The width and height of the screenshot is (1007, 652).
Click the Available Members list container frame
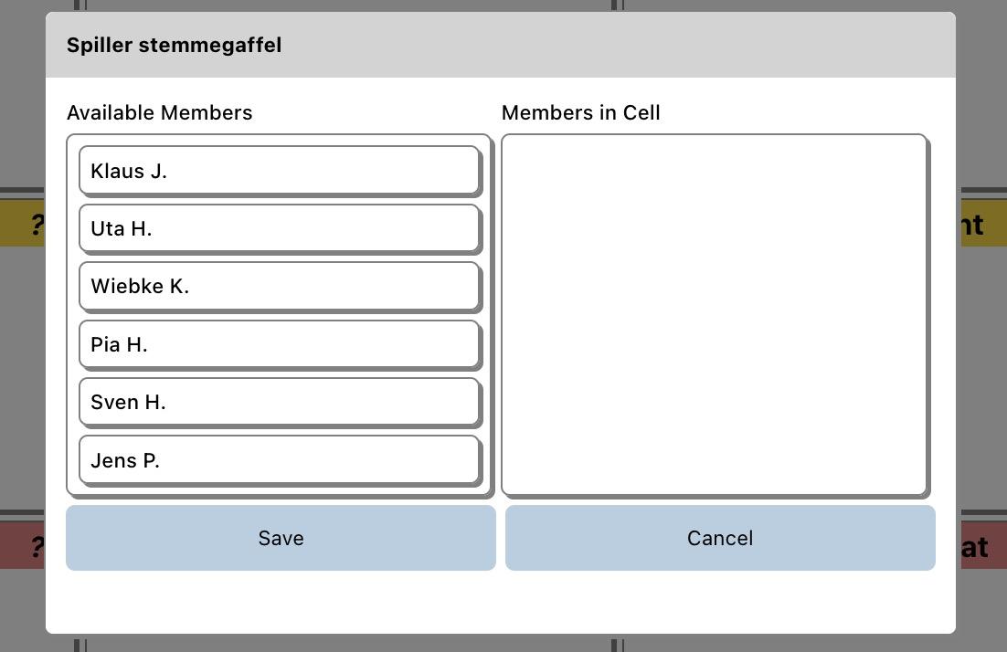pos(73,315)
